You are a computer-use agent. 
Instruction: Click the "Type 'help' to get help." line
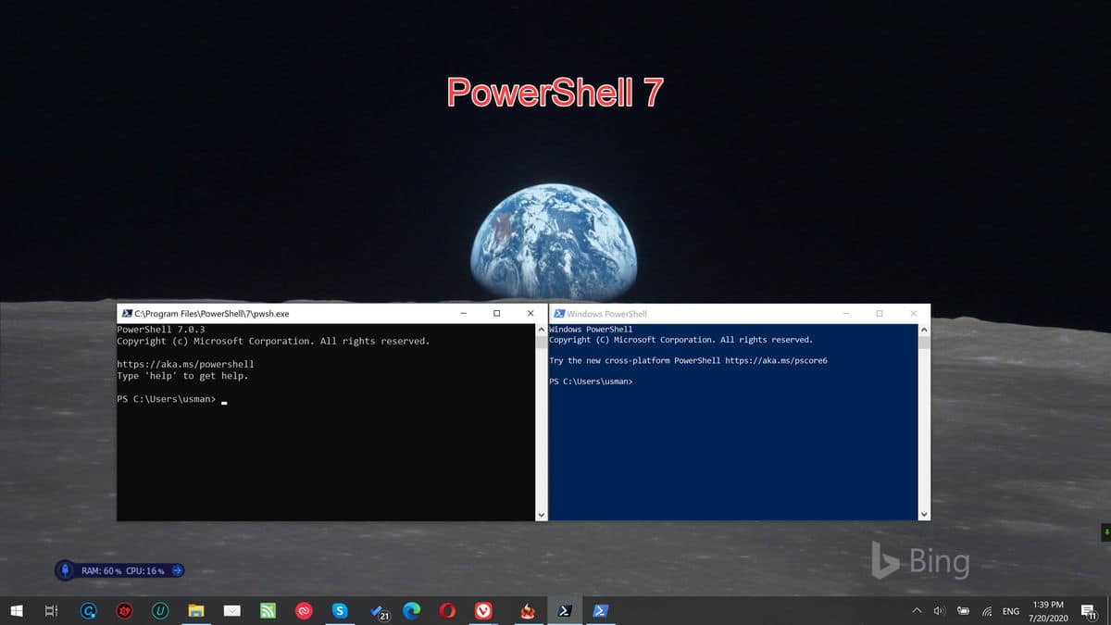[x=182, y=376]
